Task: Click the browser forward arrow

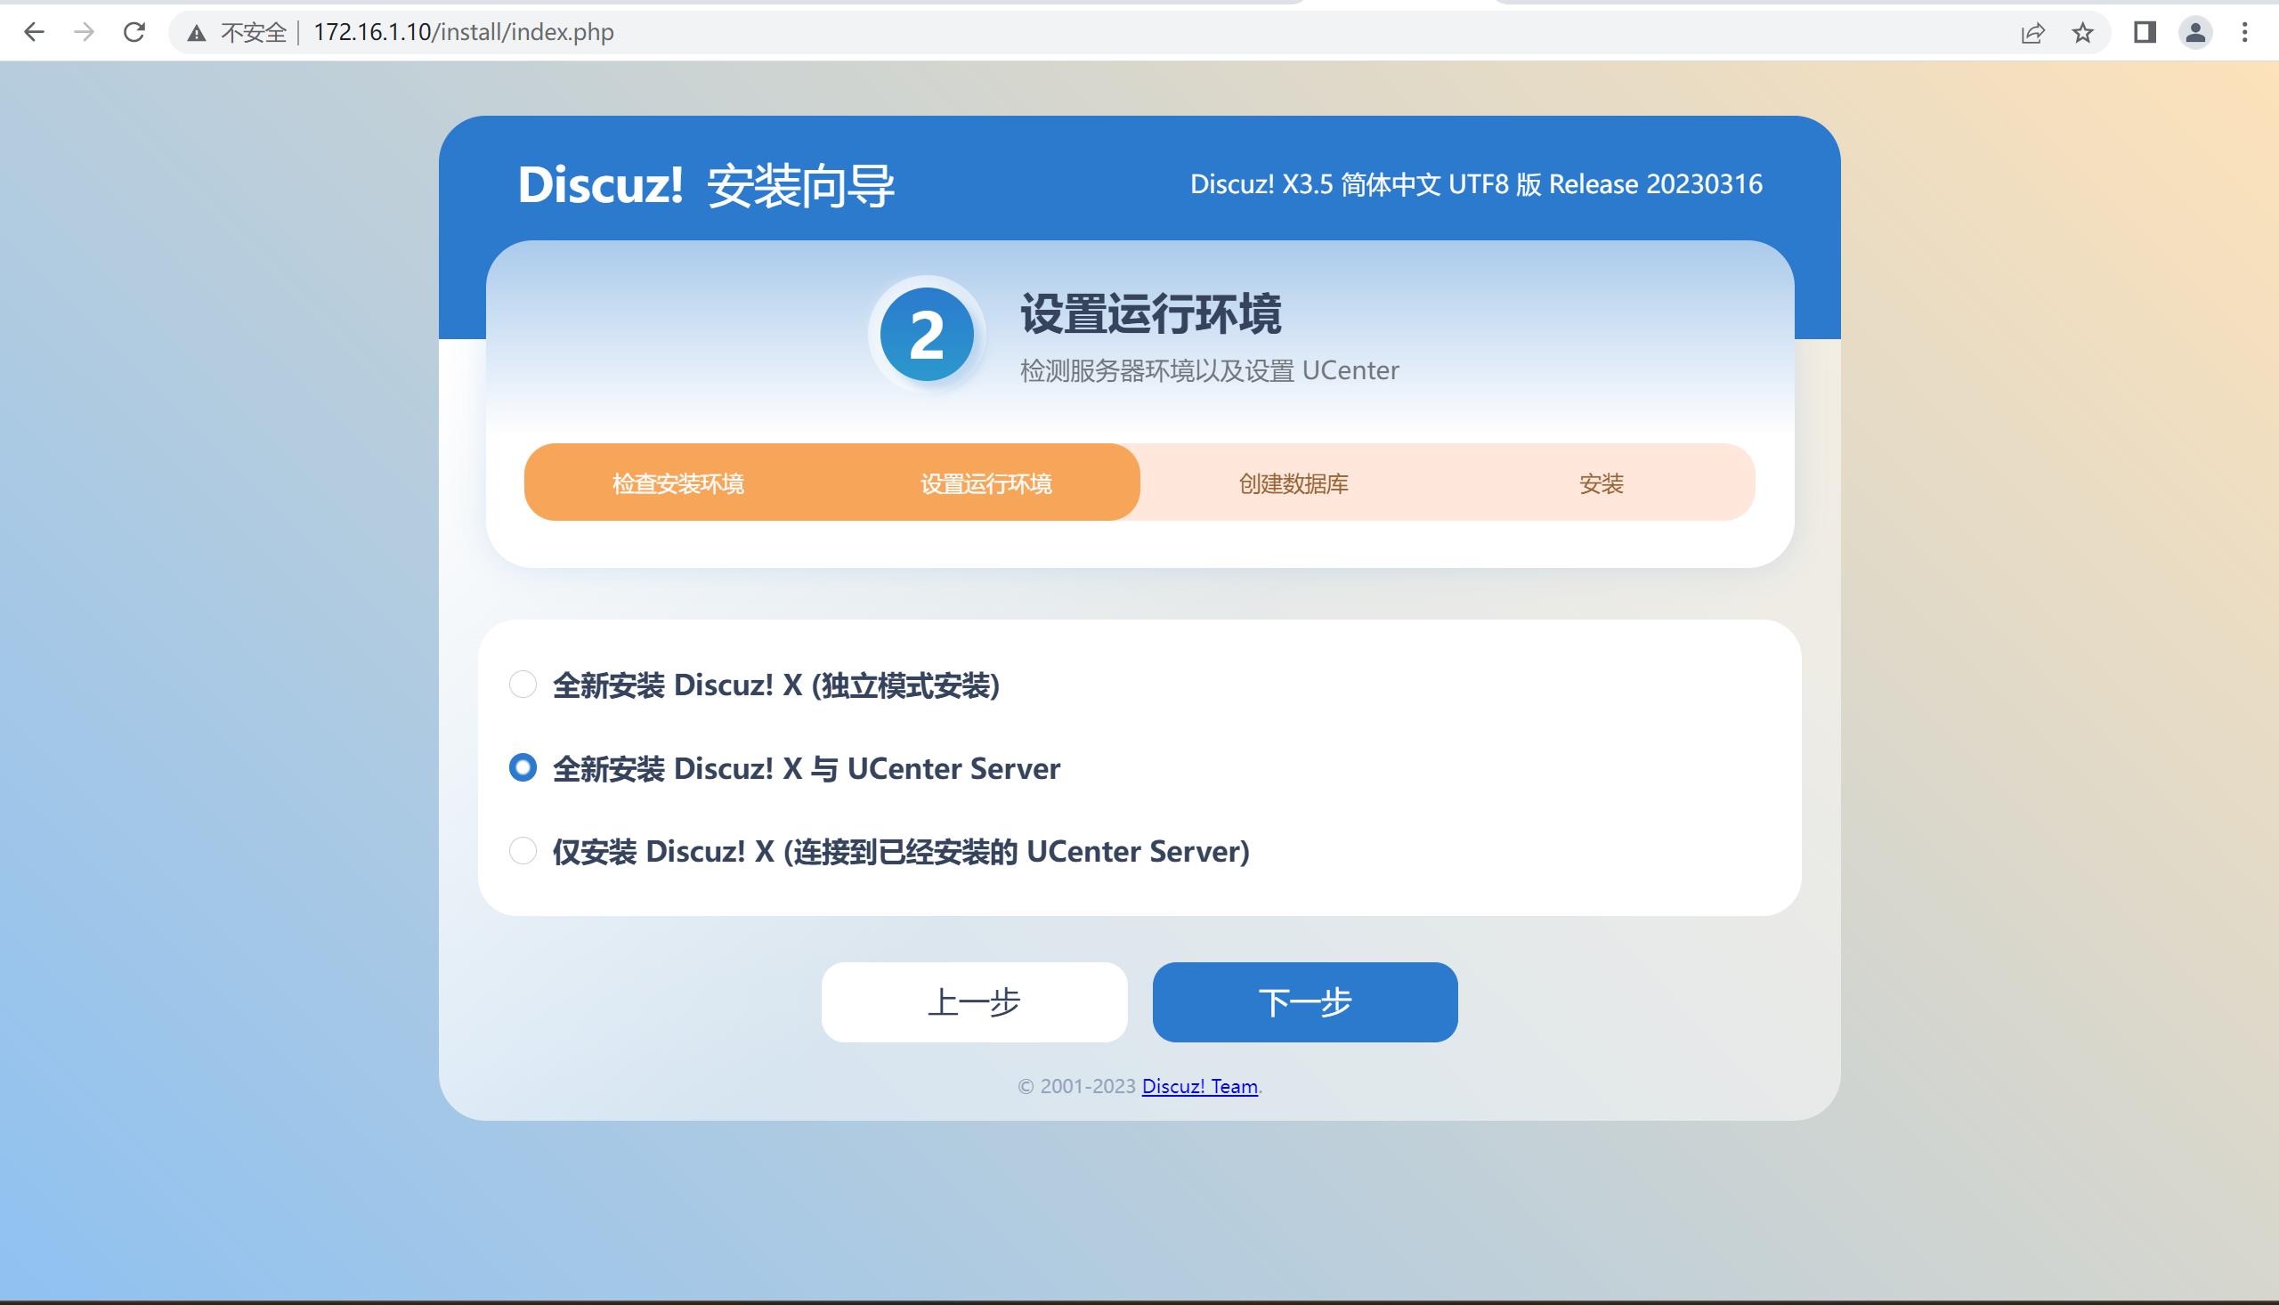Action: tap(85, 32)
